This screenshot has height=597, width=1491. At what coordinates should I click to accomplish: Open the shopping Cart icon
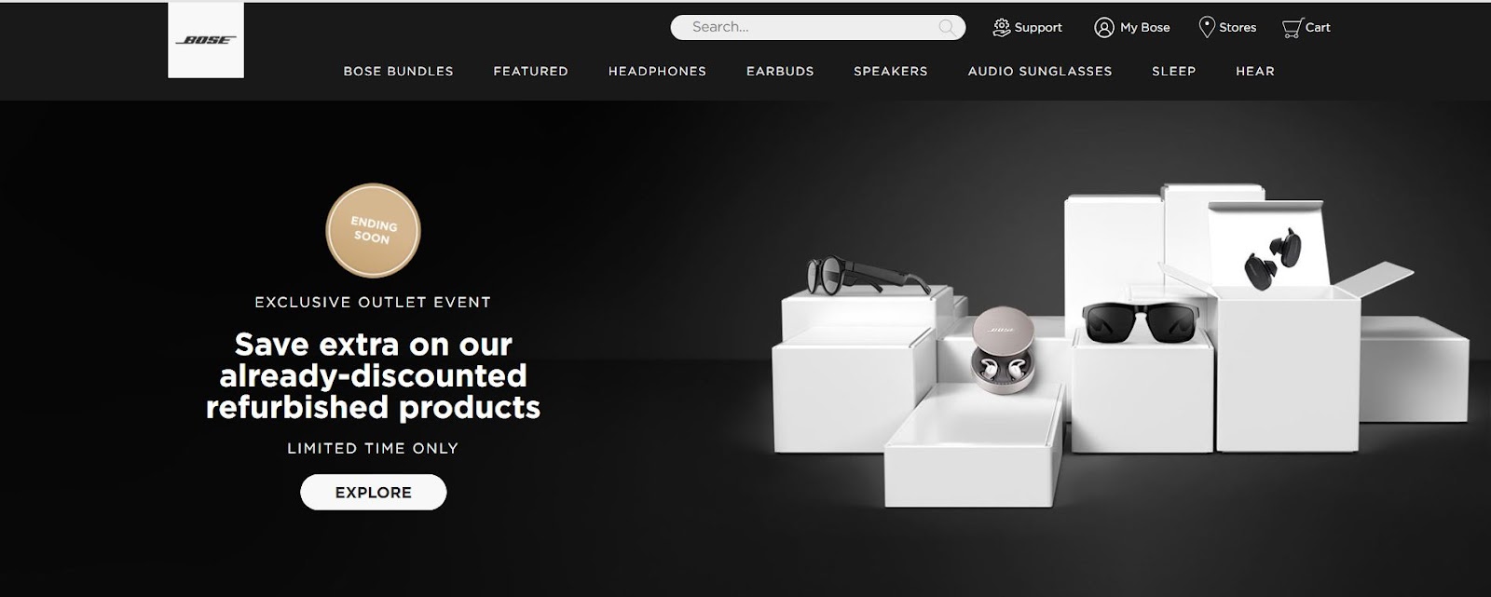[1292, 28]
